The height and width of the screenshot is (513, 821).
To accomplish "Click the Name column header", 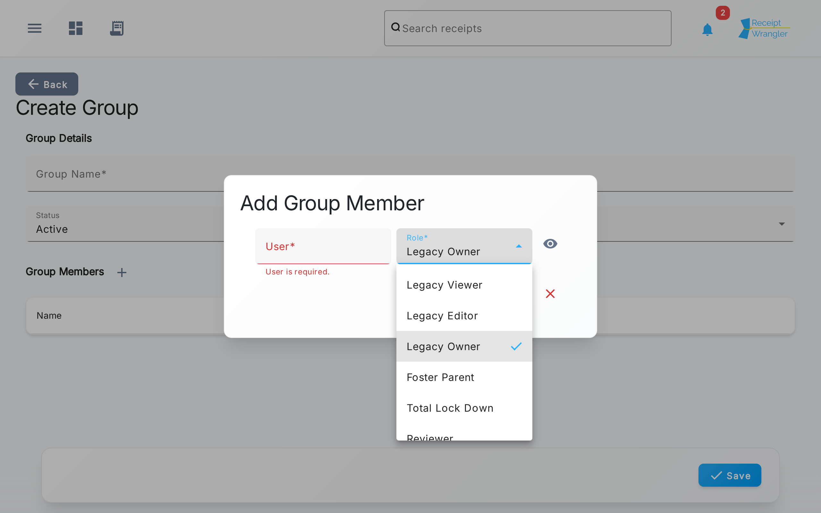I will (49, 315).
